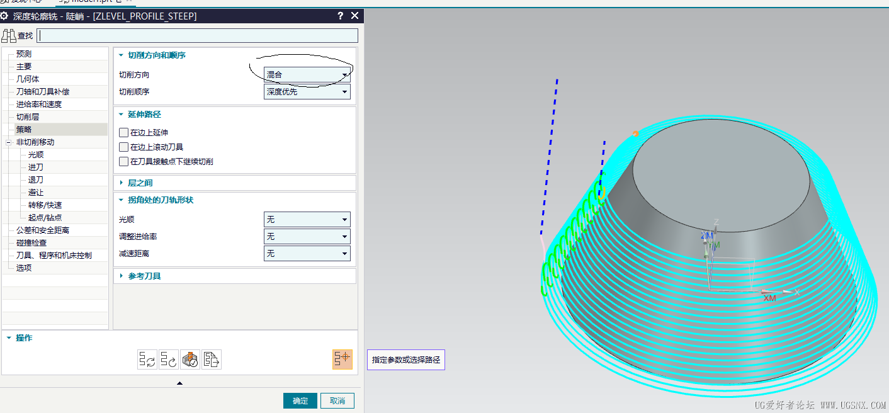Select 碰撞检查 in the left tree
Viewport: 889px width, 413px height.
coord(31,243)
